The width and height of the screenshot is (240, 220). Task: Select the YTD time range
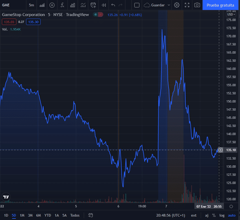(x=48, y=215)
